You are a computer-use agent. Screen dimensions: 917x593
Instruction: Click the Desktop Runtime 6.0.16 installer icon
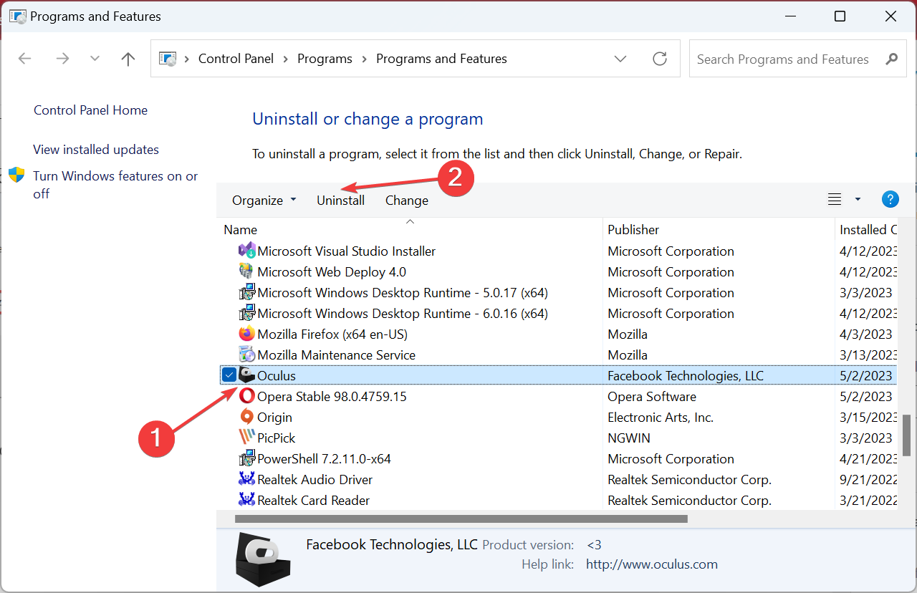point(246,313)
